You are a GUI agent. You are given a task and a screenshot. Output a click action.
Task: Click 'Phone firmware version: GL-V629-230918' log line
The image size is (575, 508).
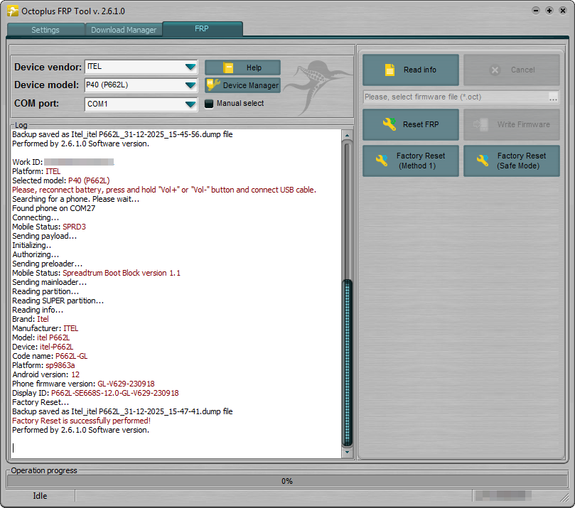(83, 384)
